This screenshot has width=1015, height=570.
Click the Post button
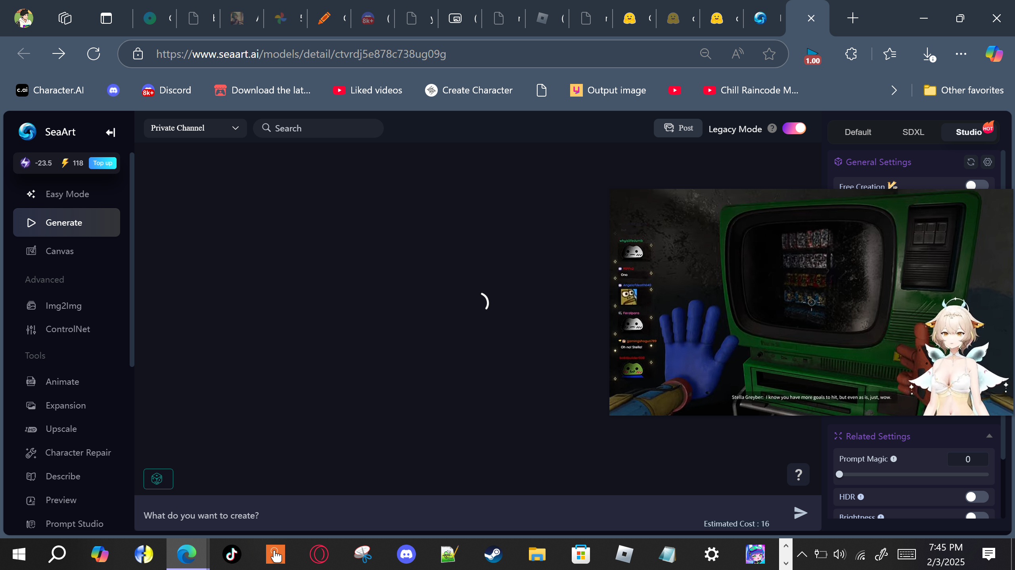pyautogui.click(x=678, y=128)
